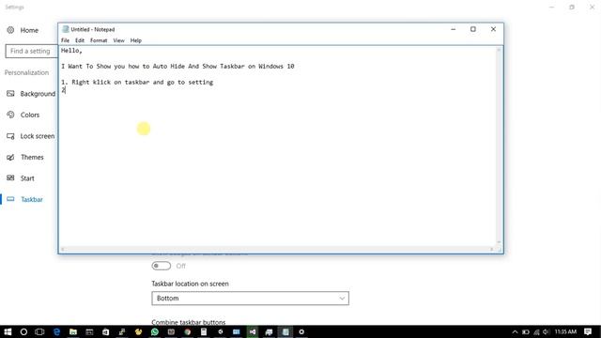
Task: Expand Taskbar location on screen dropdown
Action: tap(250, 299)
